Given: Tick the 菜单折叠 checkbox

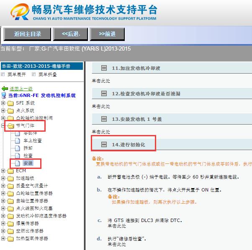Looking at the screenshot, I should (33, 74).
